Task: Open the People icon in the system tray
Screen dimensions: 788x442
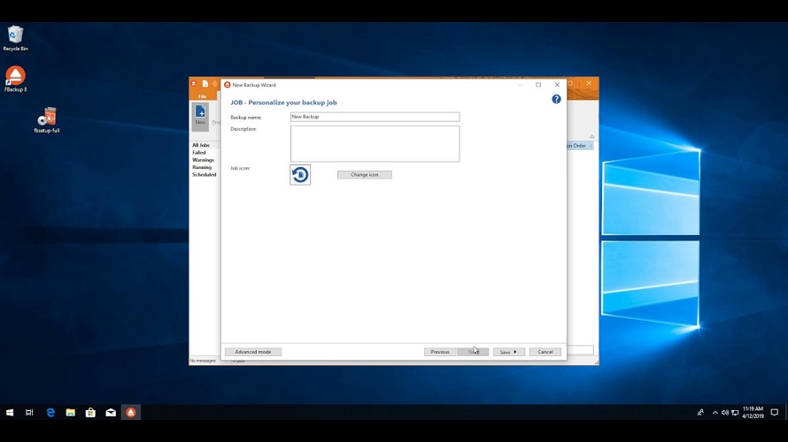Action: click(x=700, y=413)
